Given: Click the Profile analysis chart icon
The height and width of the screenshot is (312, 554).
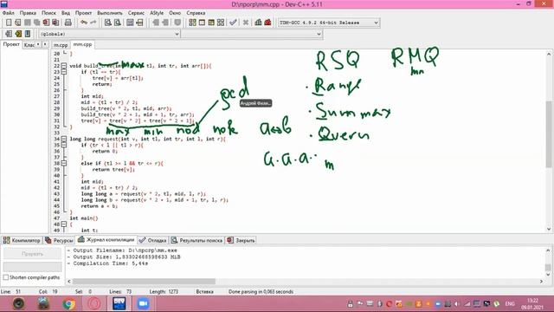Looking at the screenshot, I should tap(258, 23).
